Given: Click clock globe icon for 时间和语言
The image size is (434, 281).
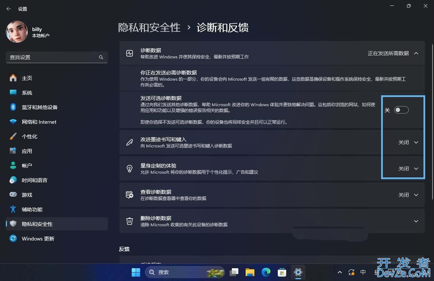Looking at the screenshot, I should tap(13, 180).
